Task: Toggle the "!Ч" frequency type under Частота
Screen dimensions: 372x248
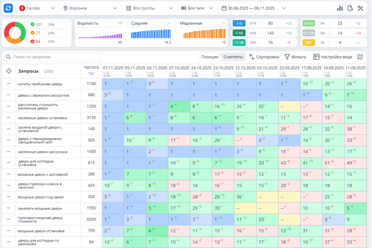Action: click(x=91, y=74)
